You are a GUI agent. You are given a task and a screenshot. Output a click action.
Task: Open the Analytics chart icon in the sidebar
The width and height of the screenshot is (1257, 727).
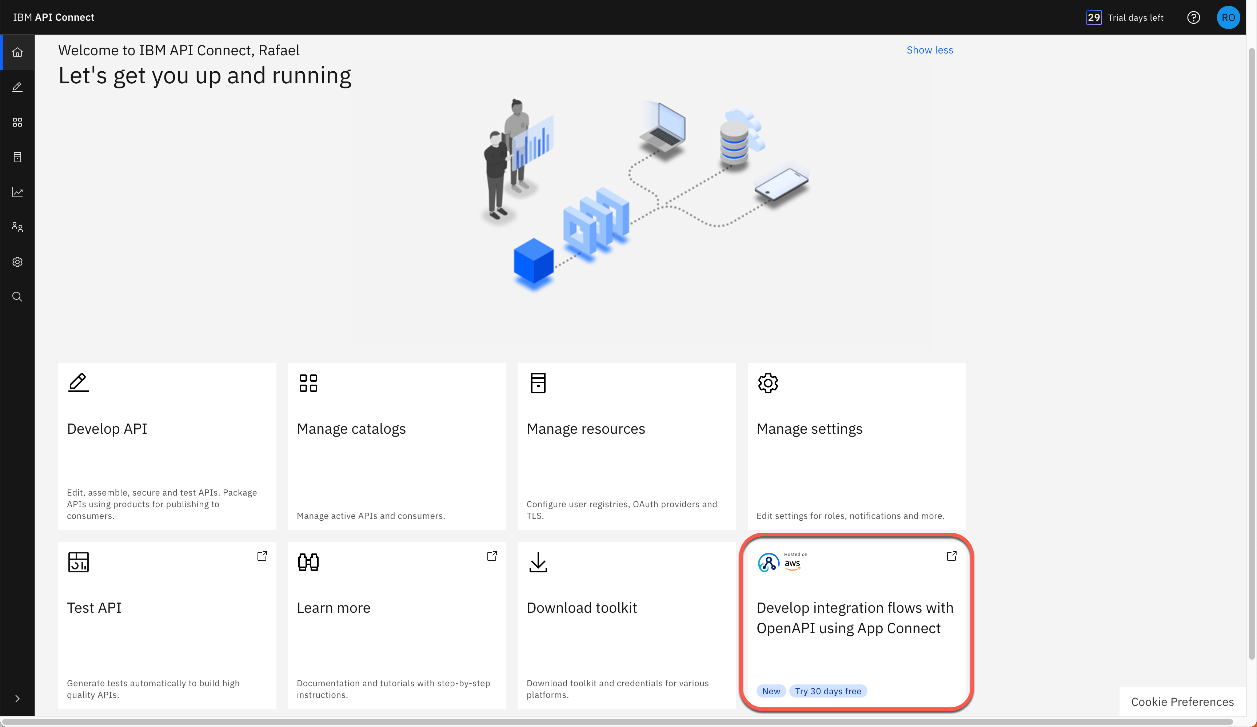click(17, 192)
